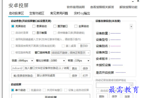Click 保存 in the IP address section

115,96
